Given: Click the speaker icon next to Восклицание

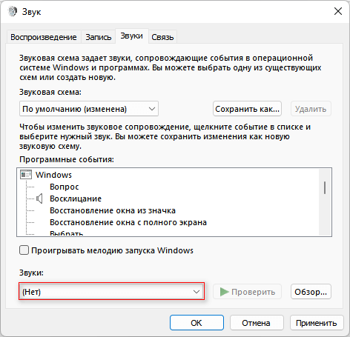Looking at the screenshot, I should (x=39, y=198).
